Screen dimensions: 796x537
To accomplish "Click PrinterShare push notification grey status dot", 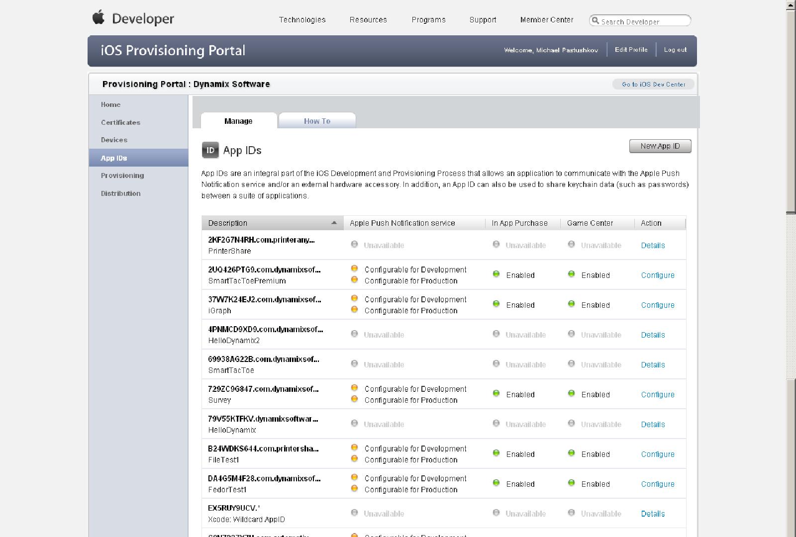I will pyautogui.click(x=354, y=244).
